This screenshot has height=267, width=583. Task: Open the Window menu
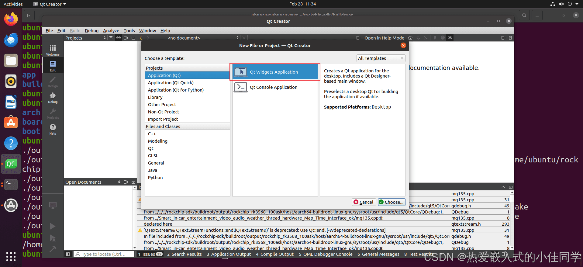point(147,30)
